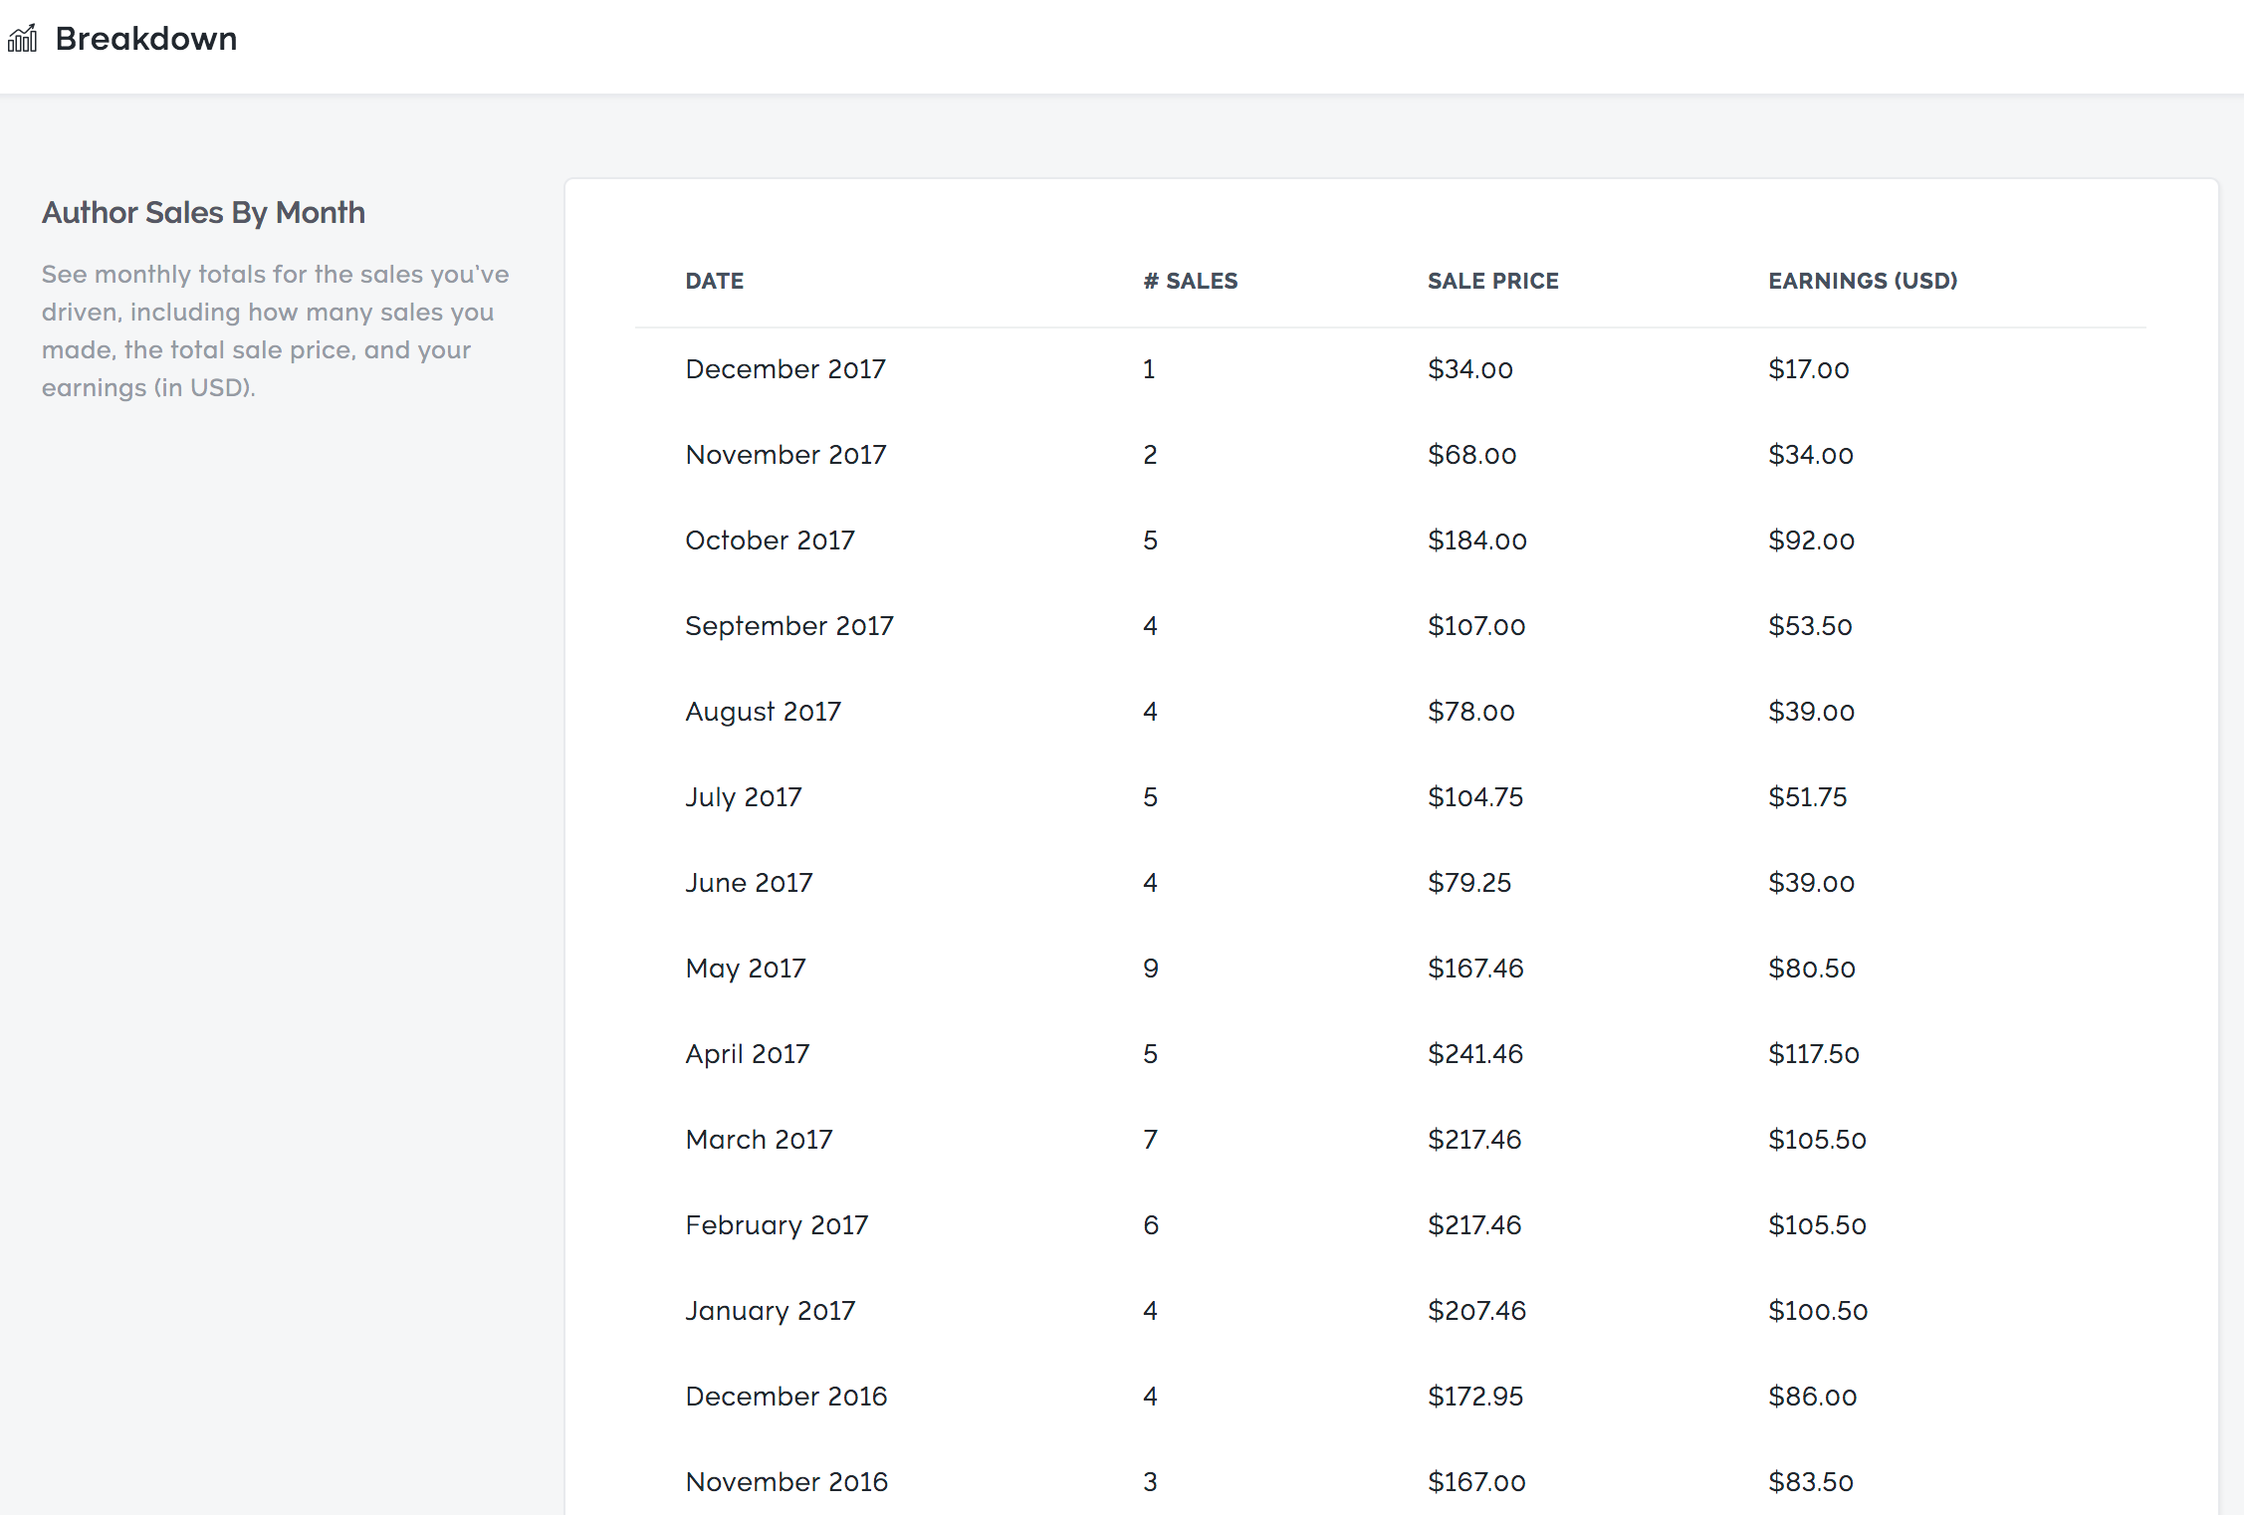Select the January 2017 row date
The width and height of the screenshot is (2244, 1515).
click(x=771, y=1311)
